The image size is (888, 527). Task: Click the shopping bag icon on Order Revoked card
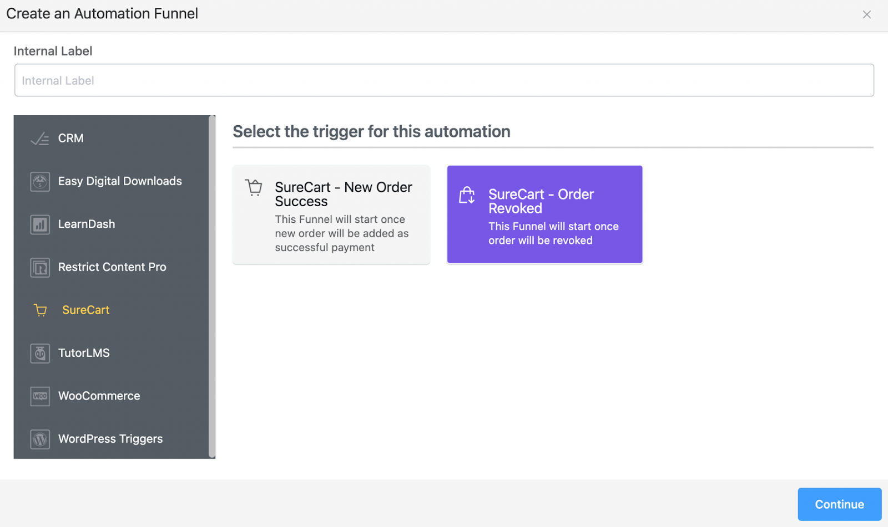tap(467, 195)
